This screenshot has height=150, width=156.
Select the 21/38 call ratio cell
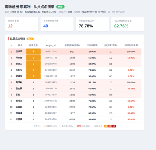72,82
